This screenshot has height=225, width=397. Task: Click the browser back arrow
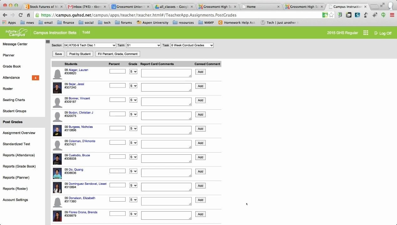point(5,15)
